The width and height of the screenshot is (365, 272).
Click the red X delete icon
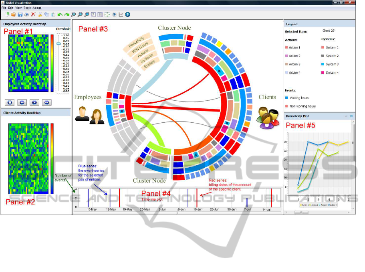[33, 14]
